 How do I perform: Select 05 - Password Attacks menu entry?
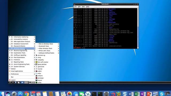click(x=22, y=46)
